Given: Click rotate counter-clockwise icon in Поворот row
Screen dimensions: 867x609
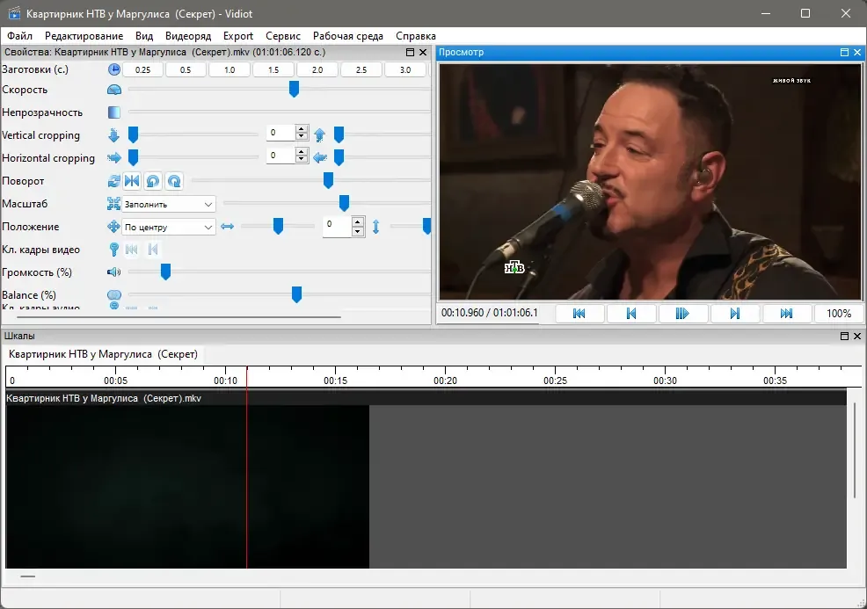Looking at the screenshot, I should [x=153, y=181].
